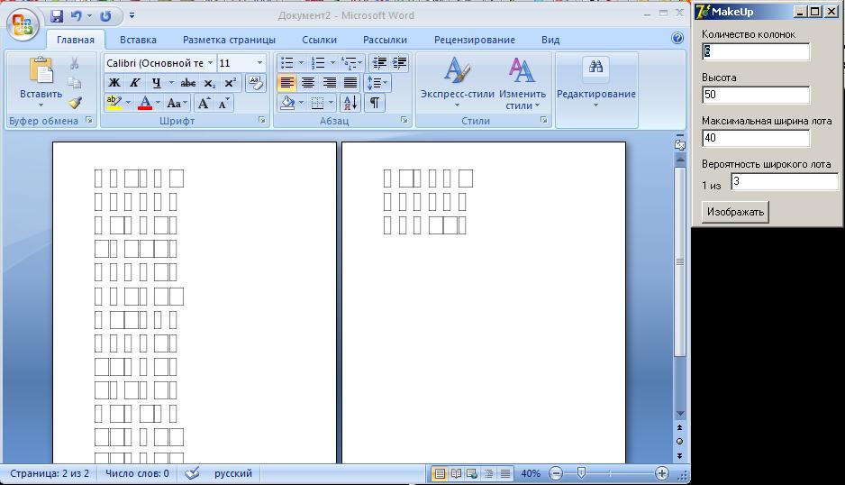
Task: Click the Высота input field
Action: point(755,95)
